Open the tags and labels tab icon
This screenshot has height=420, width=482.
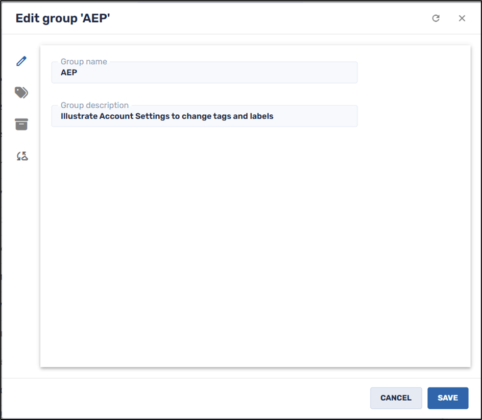[21, 92]
